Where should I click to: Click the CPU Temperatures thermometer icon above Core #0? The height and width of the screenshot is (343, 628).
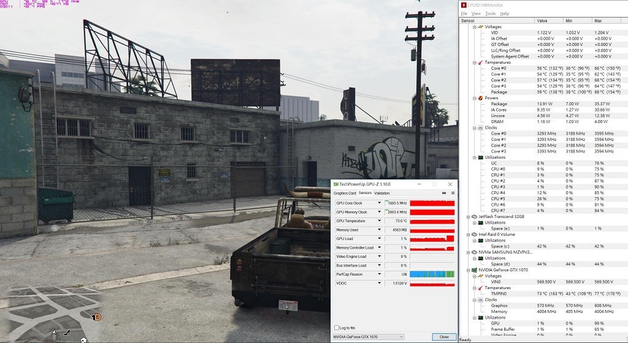[480, 62]
